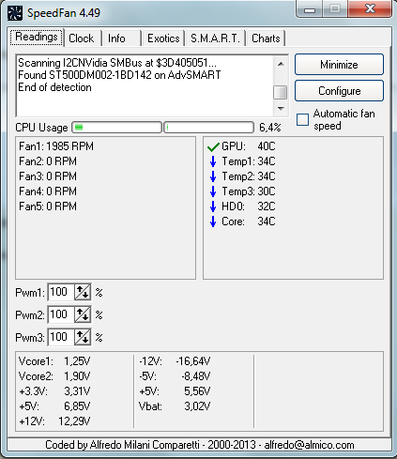Switch to the S.M.A.R.T. tab
The image size is (397, 459).
click(x=215, y=38)
